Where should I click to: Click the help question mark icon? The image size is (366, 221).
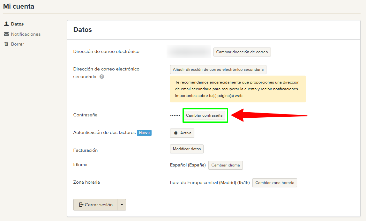[x=102, y=77]
